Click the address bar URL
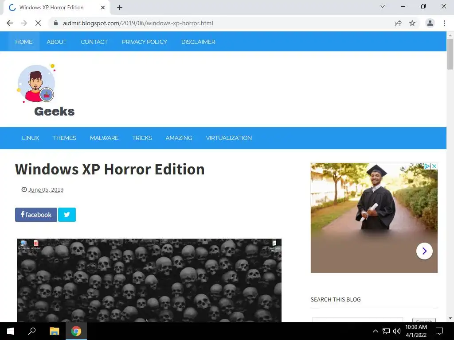454x340 pixels. (138, 23)
